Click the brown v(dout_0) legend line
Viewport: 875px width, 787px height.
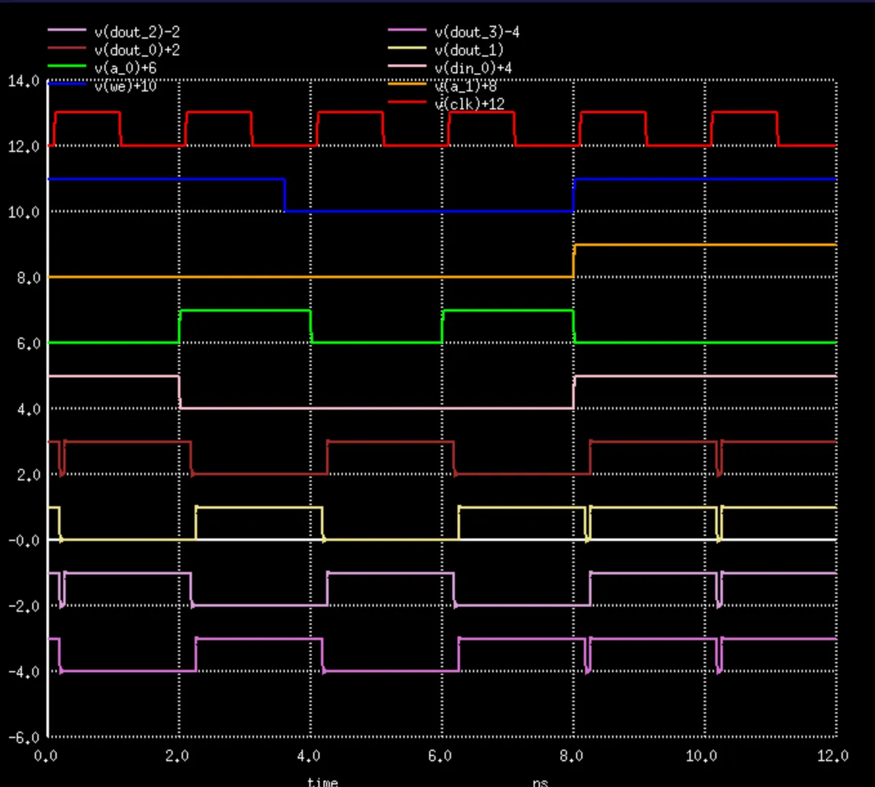click(66, 49)
